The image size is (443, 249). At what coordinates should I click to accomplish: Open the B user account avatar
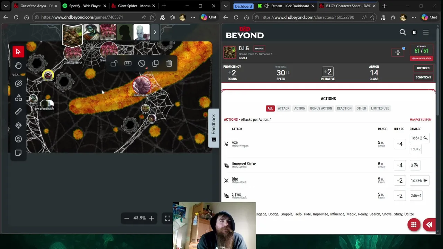[x=414, y=33]
